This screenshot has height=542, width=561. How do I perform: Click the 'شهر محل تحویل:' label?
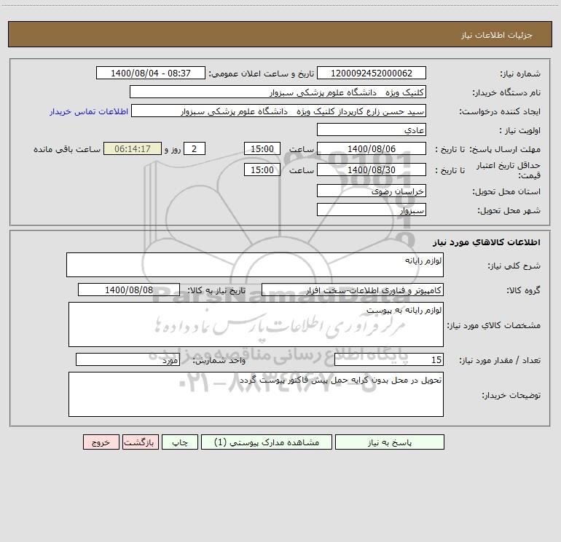point(509,210)
